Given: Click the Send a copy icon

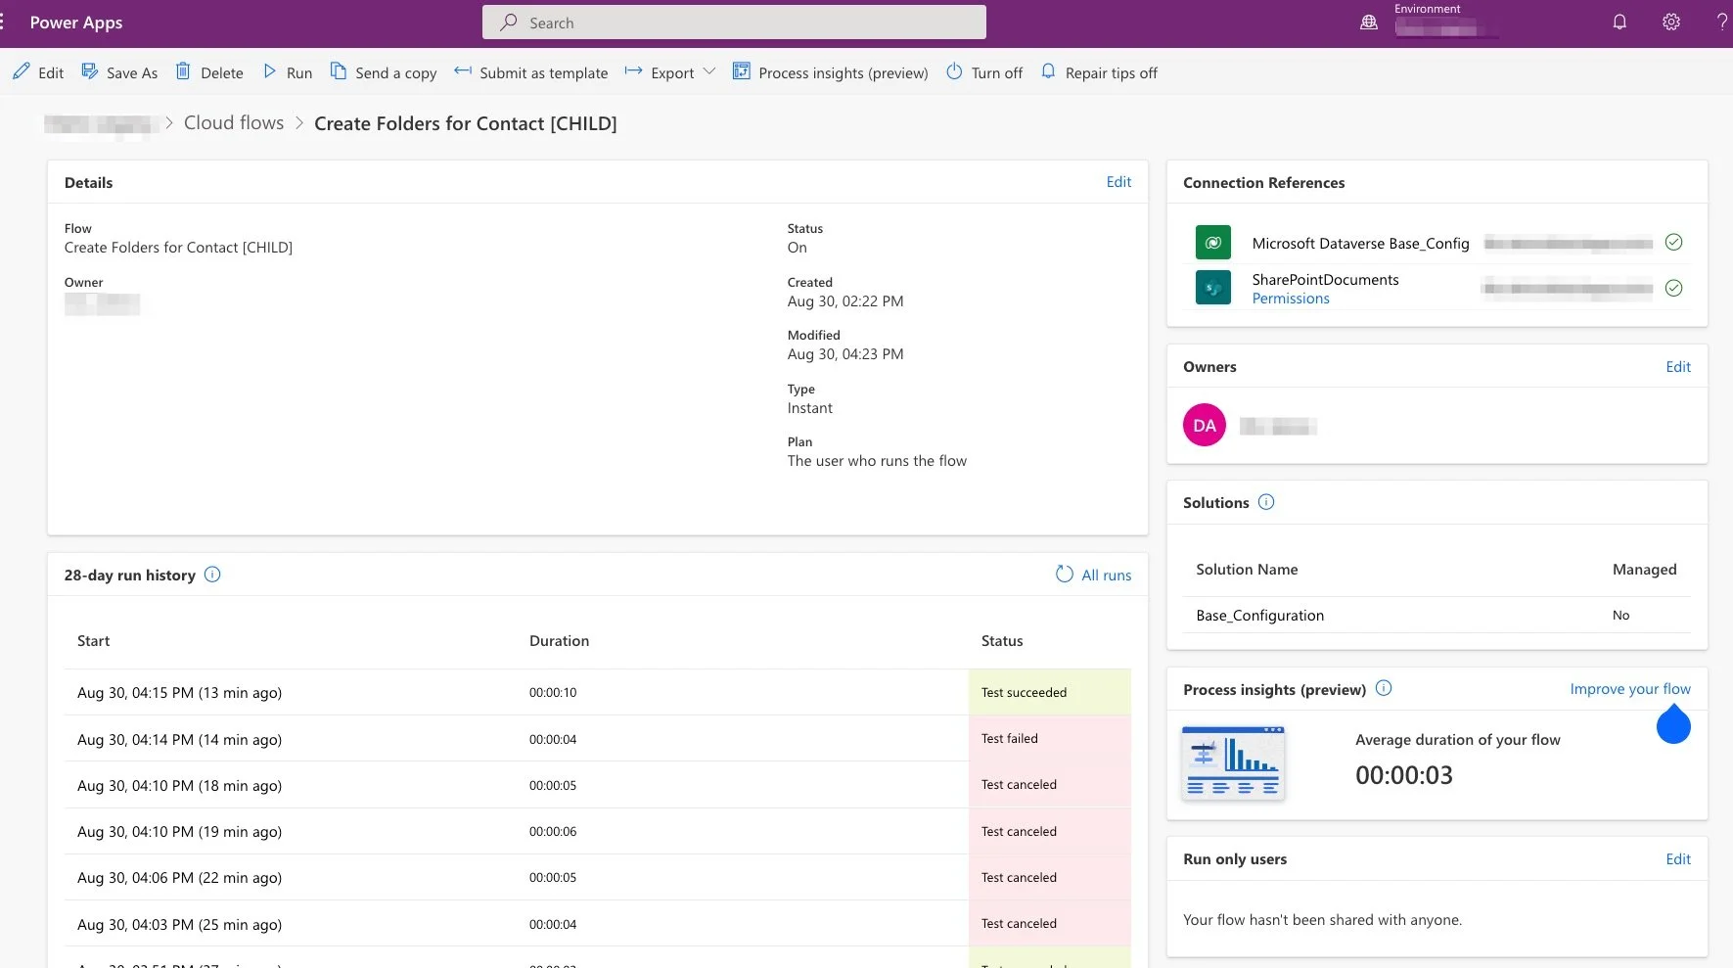Looking at the screenshot, I should click(339, 71).
